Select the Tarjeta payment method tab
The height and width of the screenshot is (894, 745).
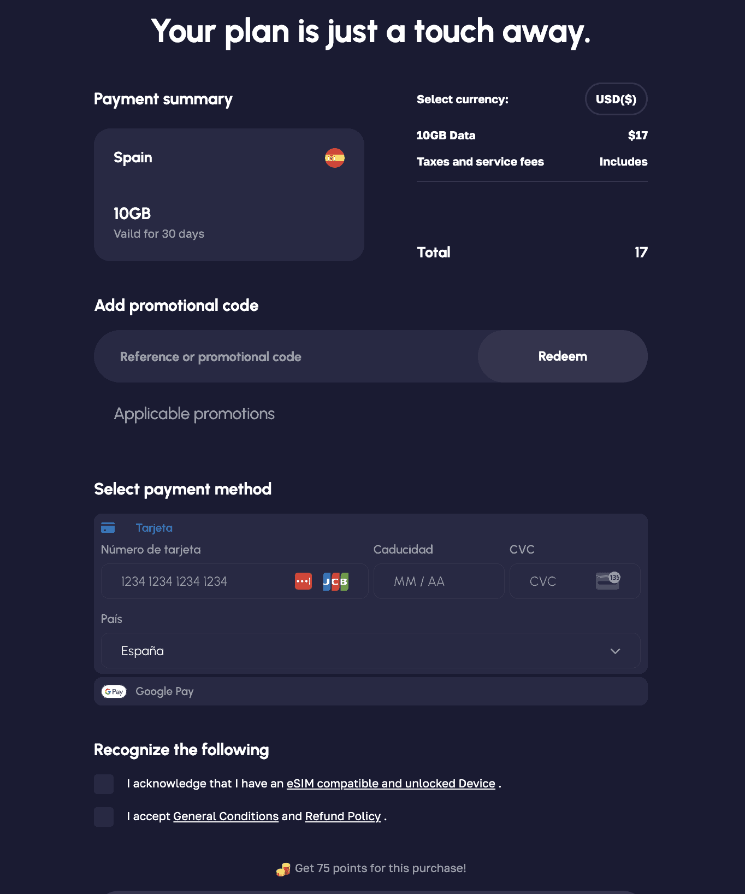pos(154,528)
